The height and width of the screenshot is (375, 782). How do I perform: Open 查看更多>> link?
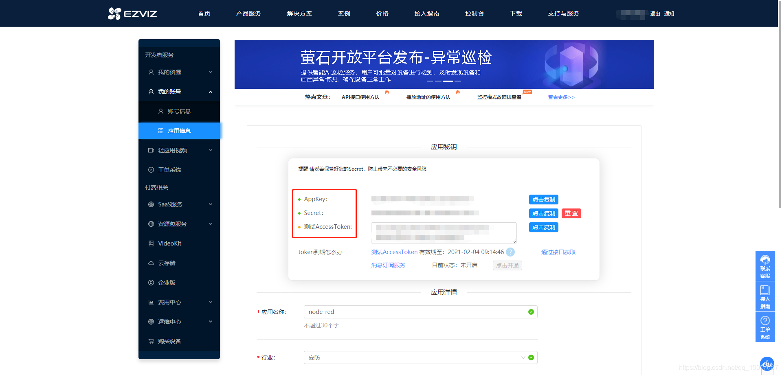click(561, 97)
